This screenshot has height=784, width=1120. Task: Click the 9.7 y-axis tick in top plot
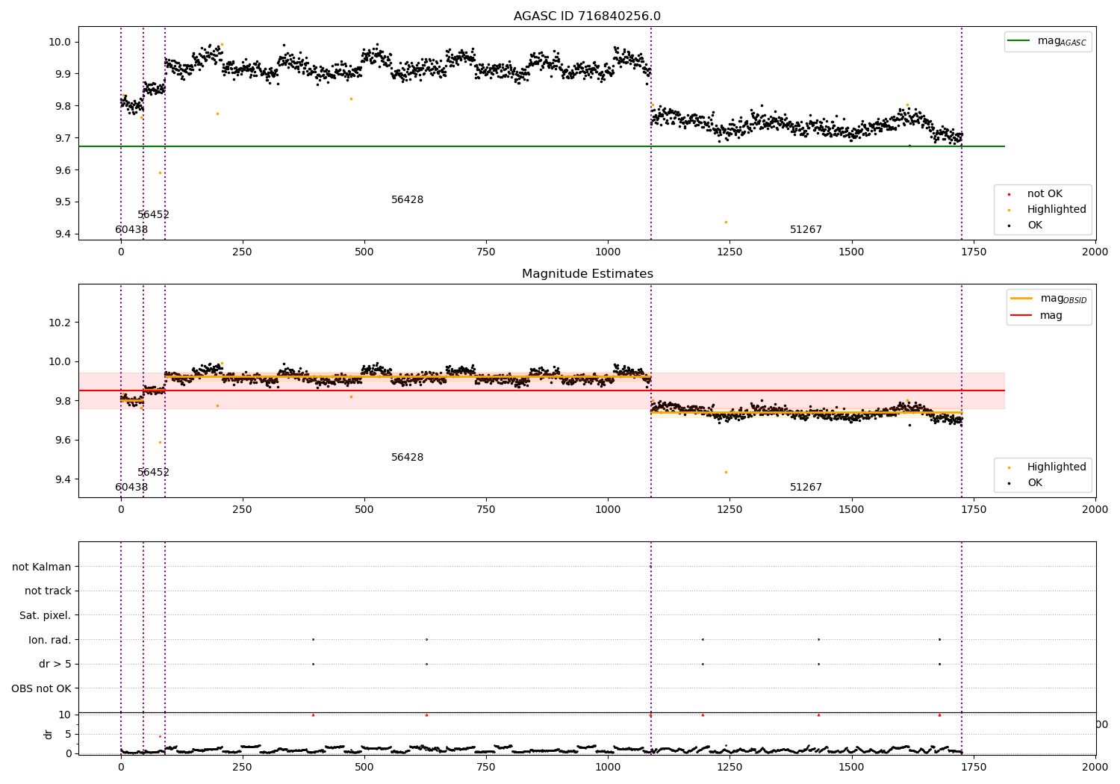pos(62,138)
